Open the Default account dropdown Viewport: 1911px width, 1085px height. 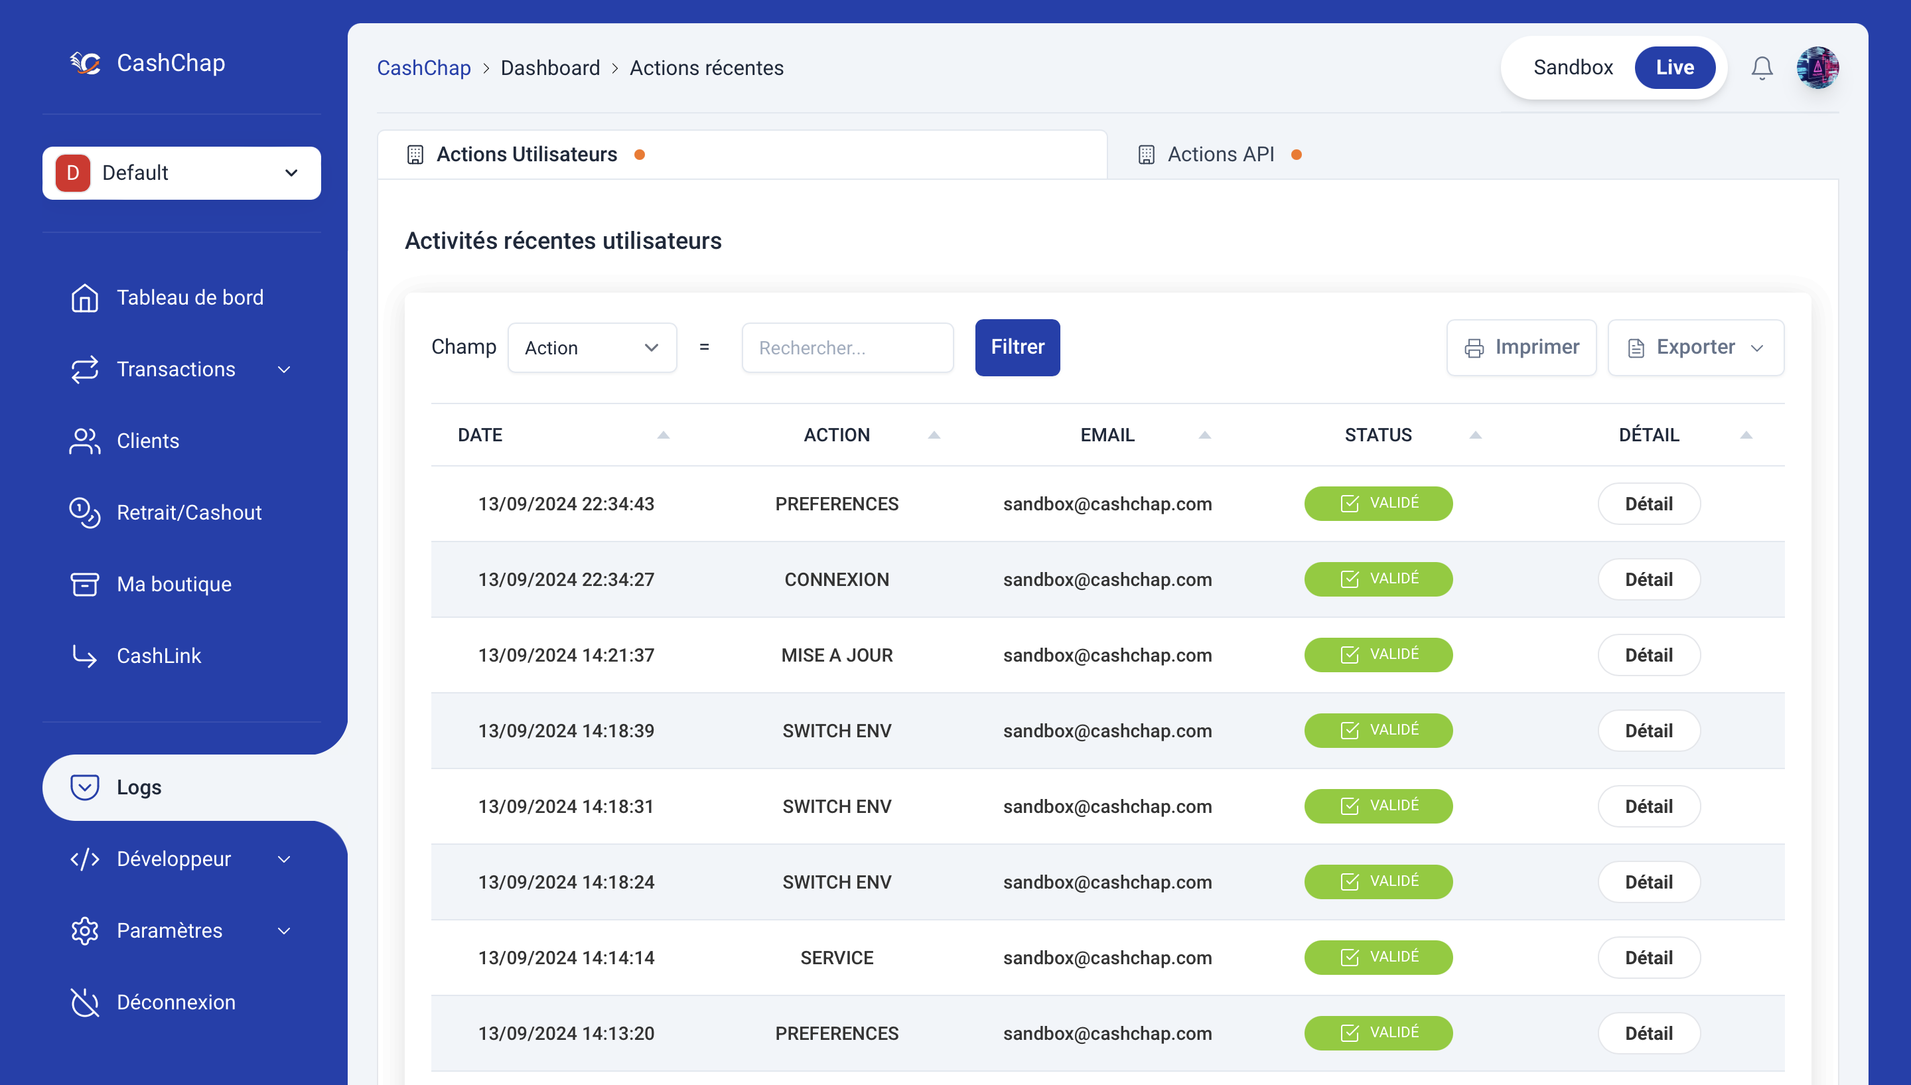181,173
